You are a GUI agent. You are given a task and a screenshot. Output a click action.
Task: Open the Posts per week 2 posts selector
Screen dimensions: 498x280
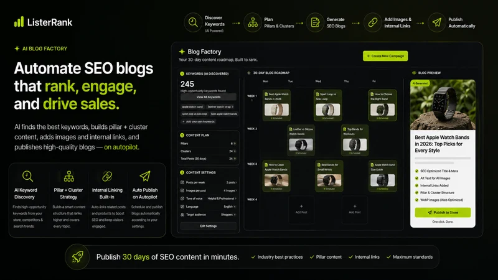pyautogui.click(x=231, y=182)
